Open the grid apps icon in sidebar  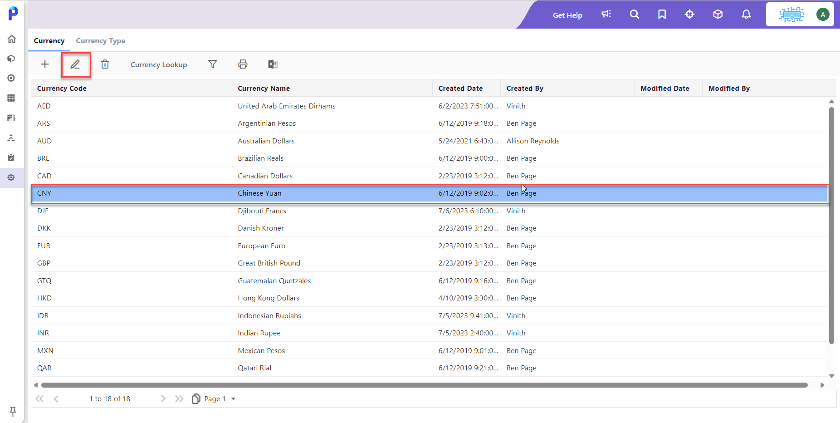(11, 98)
